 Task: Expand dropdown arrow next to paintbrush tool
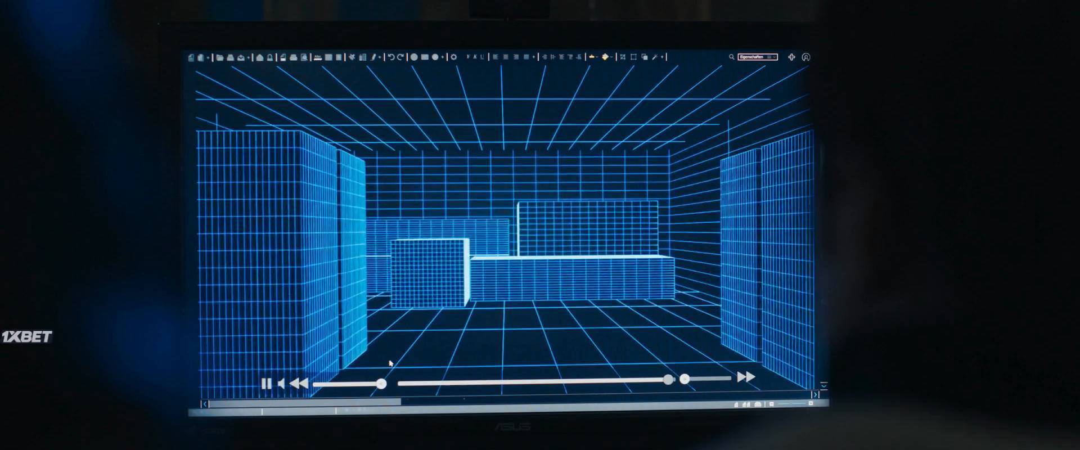(380, 57)
